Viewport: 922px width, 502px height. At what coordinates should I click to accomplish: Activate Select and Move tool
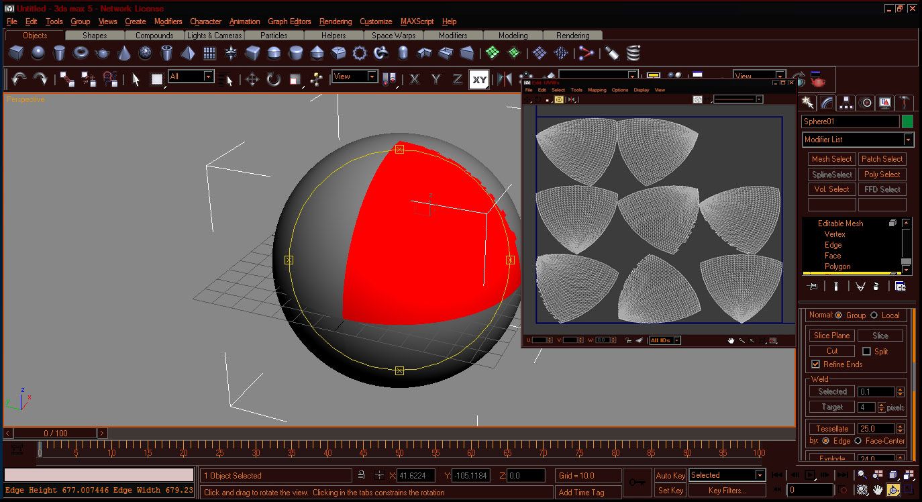tap(252, 79)
